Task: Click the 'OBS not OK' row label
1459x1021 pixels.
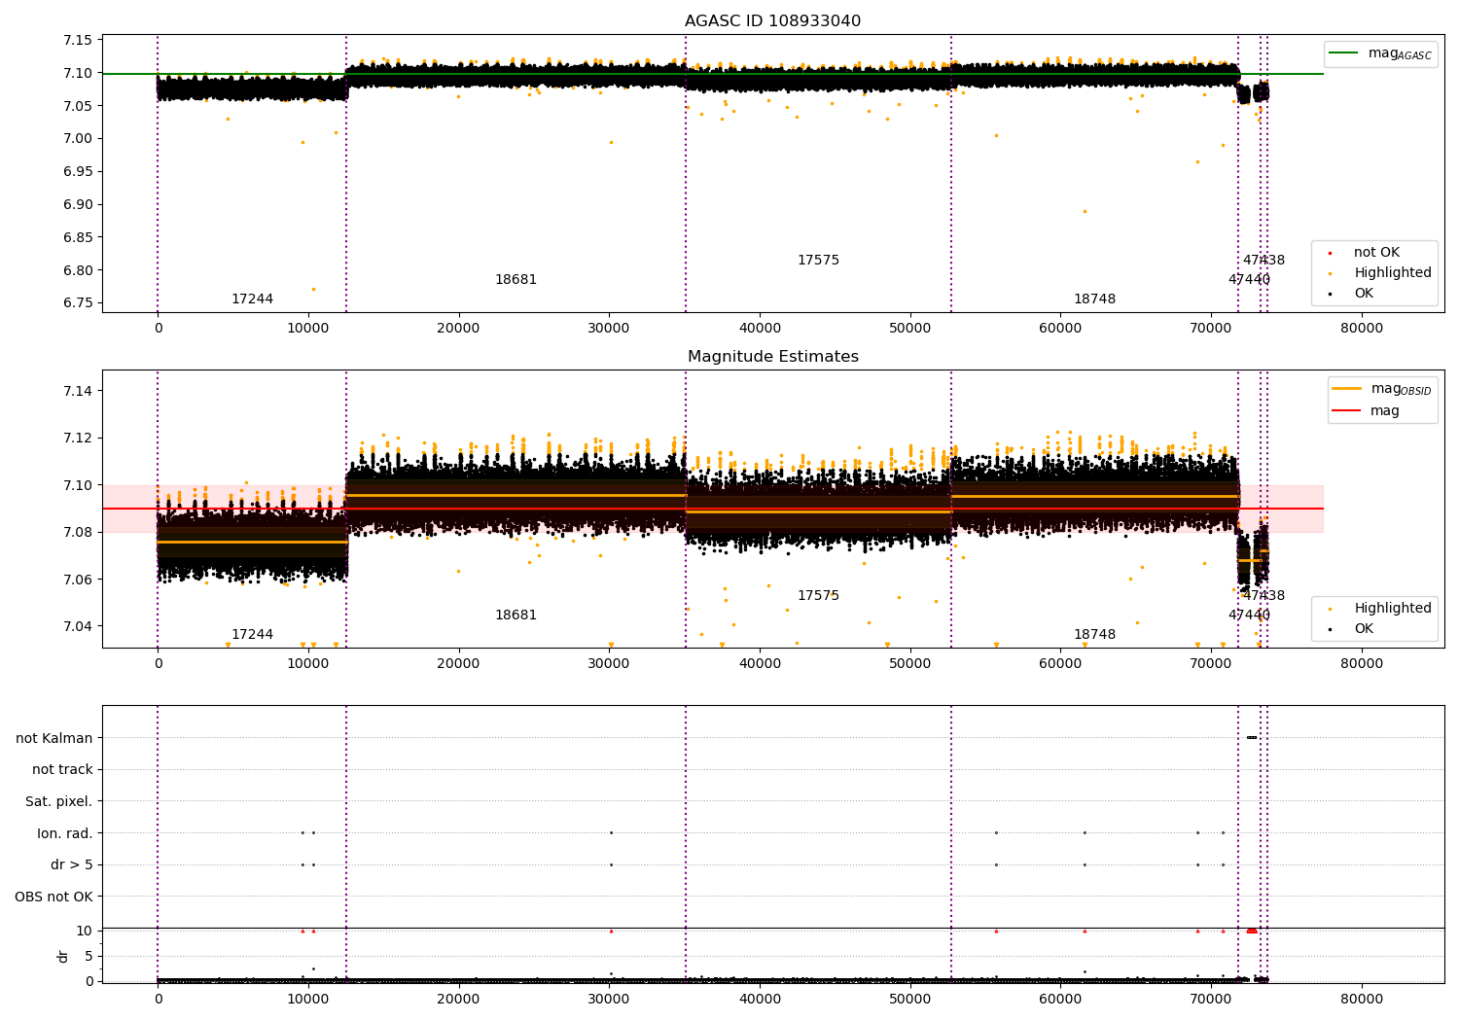Action: pyautogui.click(x=53, y=897)
